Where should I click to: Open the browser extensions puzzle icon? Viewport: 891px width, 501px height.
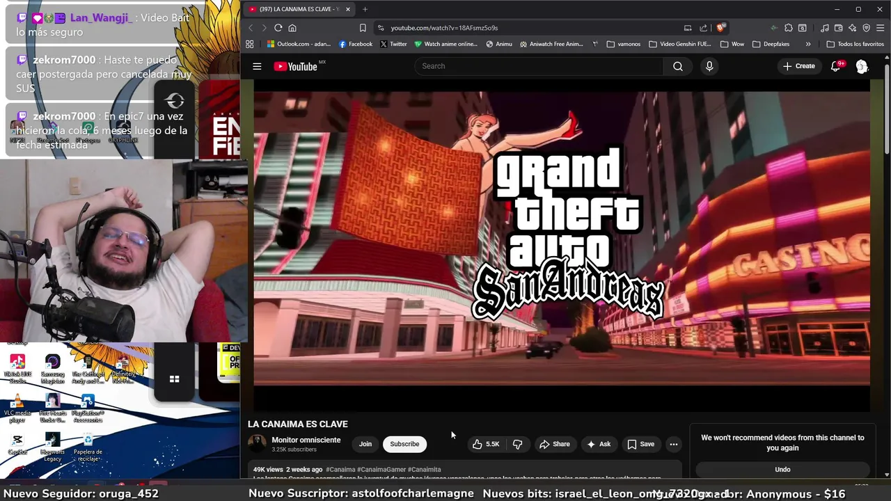[788, 28]
